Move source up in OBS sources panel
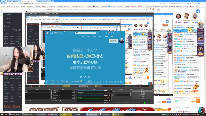 tap(58, 100)
